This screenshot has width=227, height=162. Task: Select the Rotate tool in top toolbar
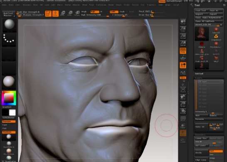pyautogui.click(x=77, y=13)
